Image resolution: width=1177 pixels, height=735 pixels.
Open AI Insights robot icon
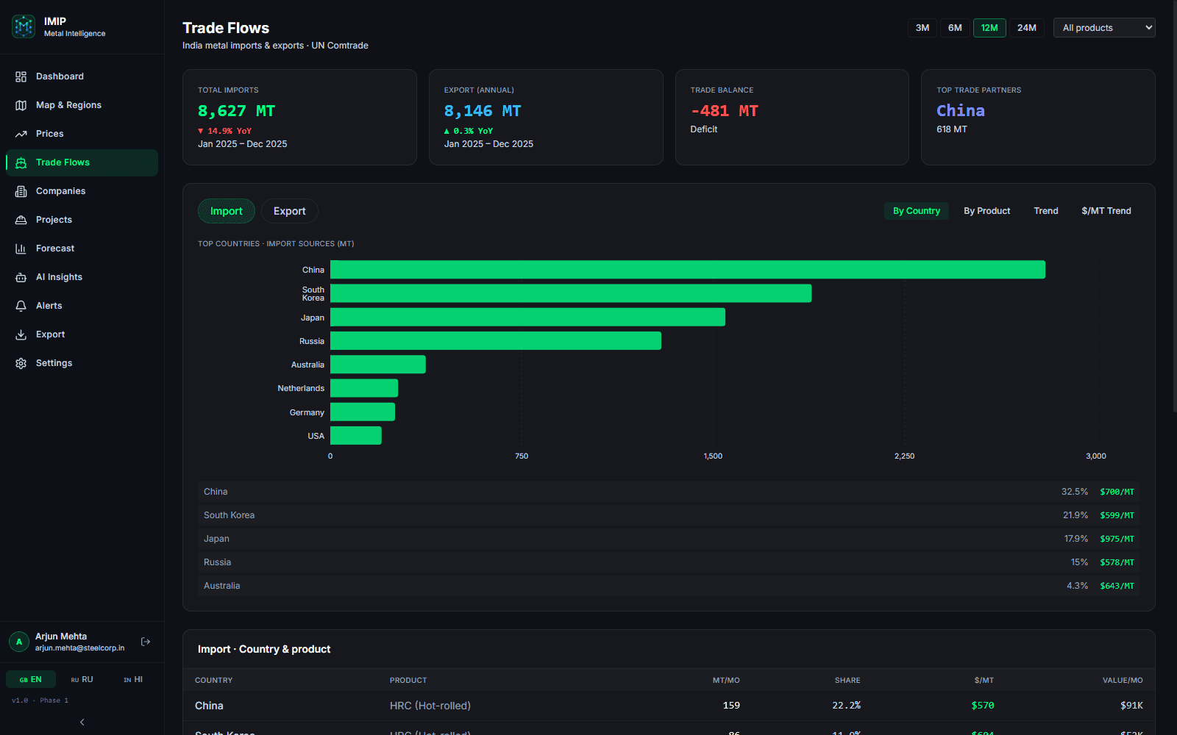(x=21, y=277)
